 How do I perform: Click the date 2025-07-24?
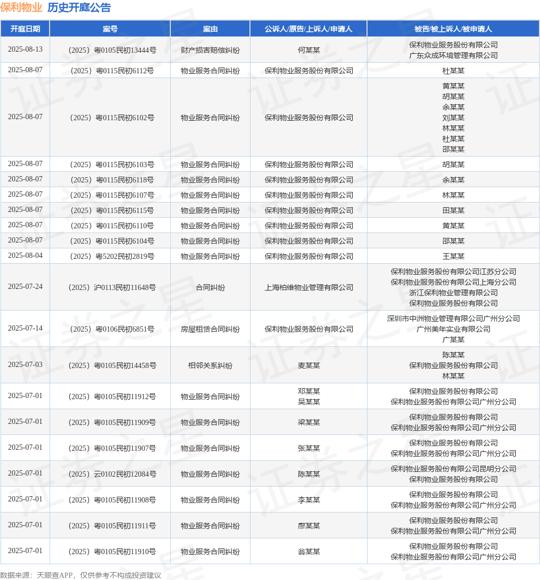25,286
